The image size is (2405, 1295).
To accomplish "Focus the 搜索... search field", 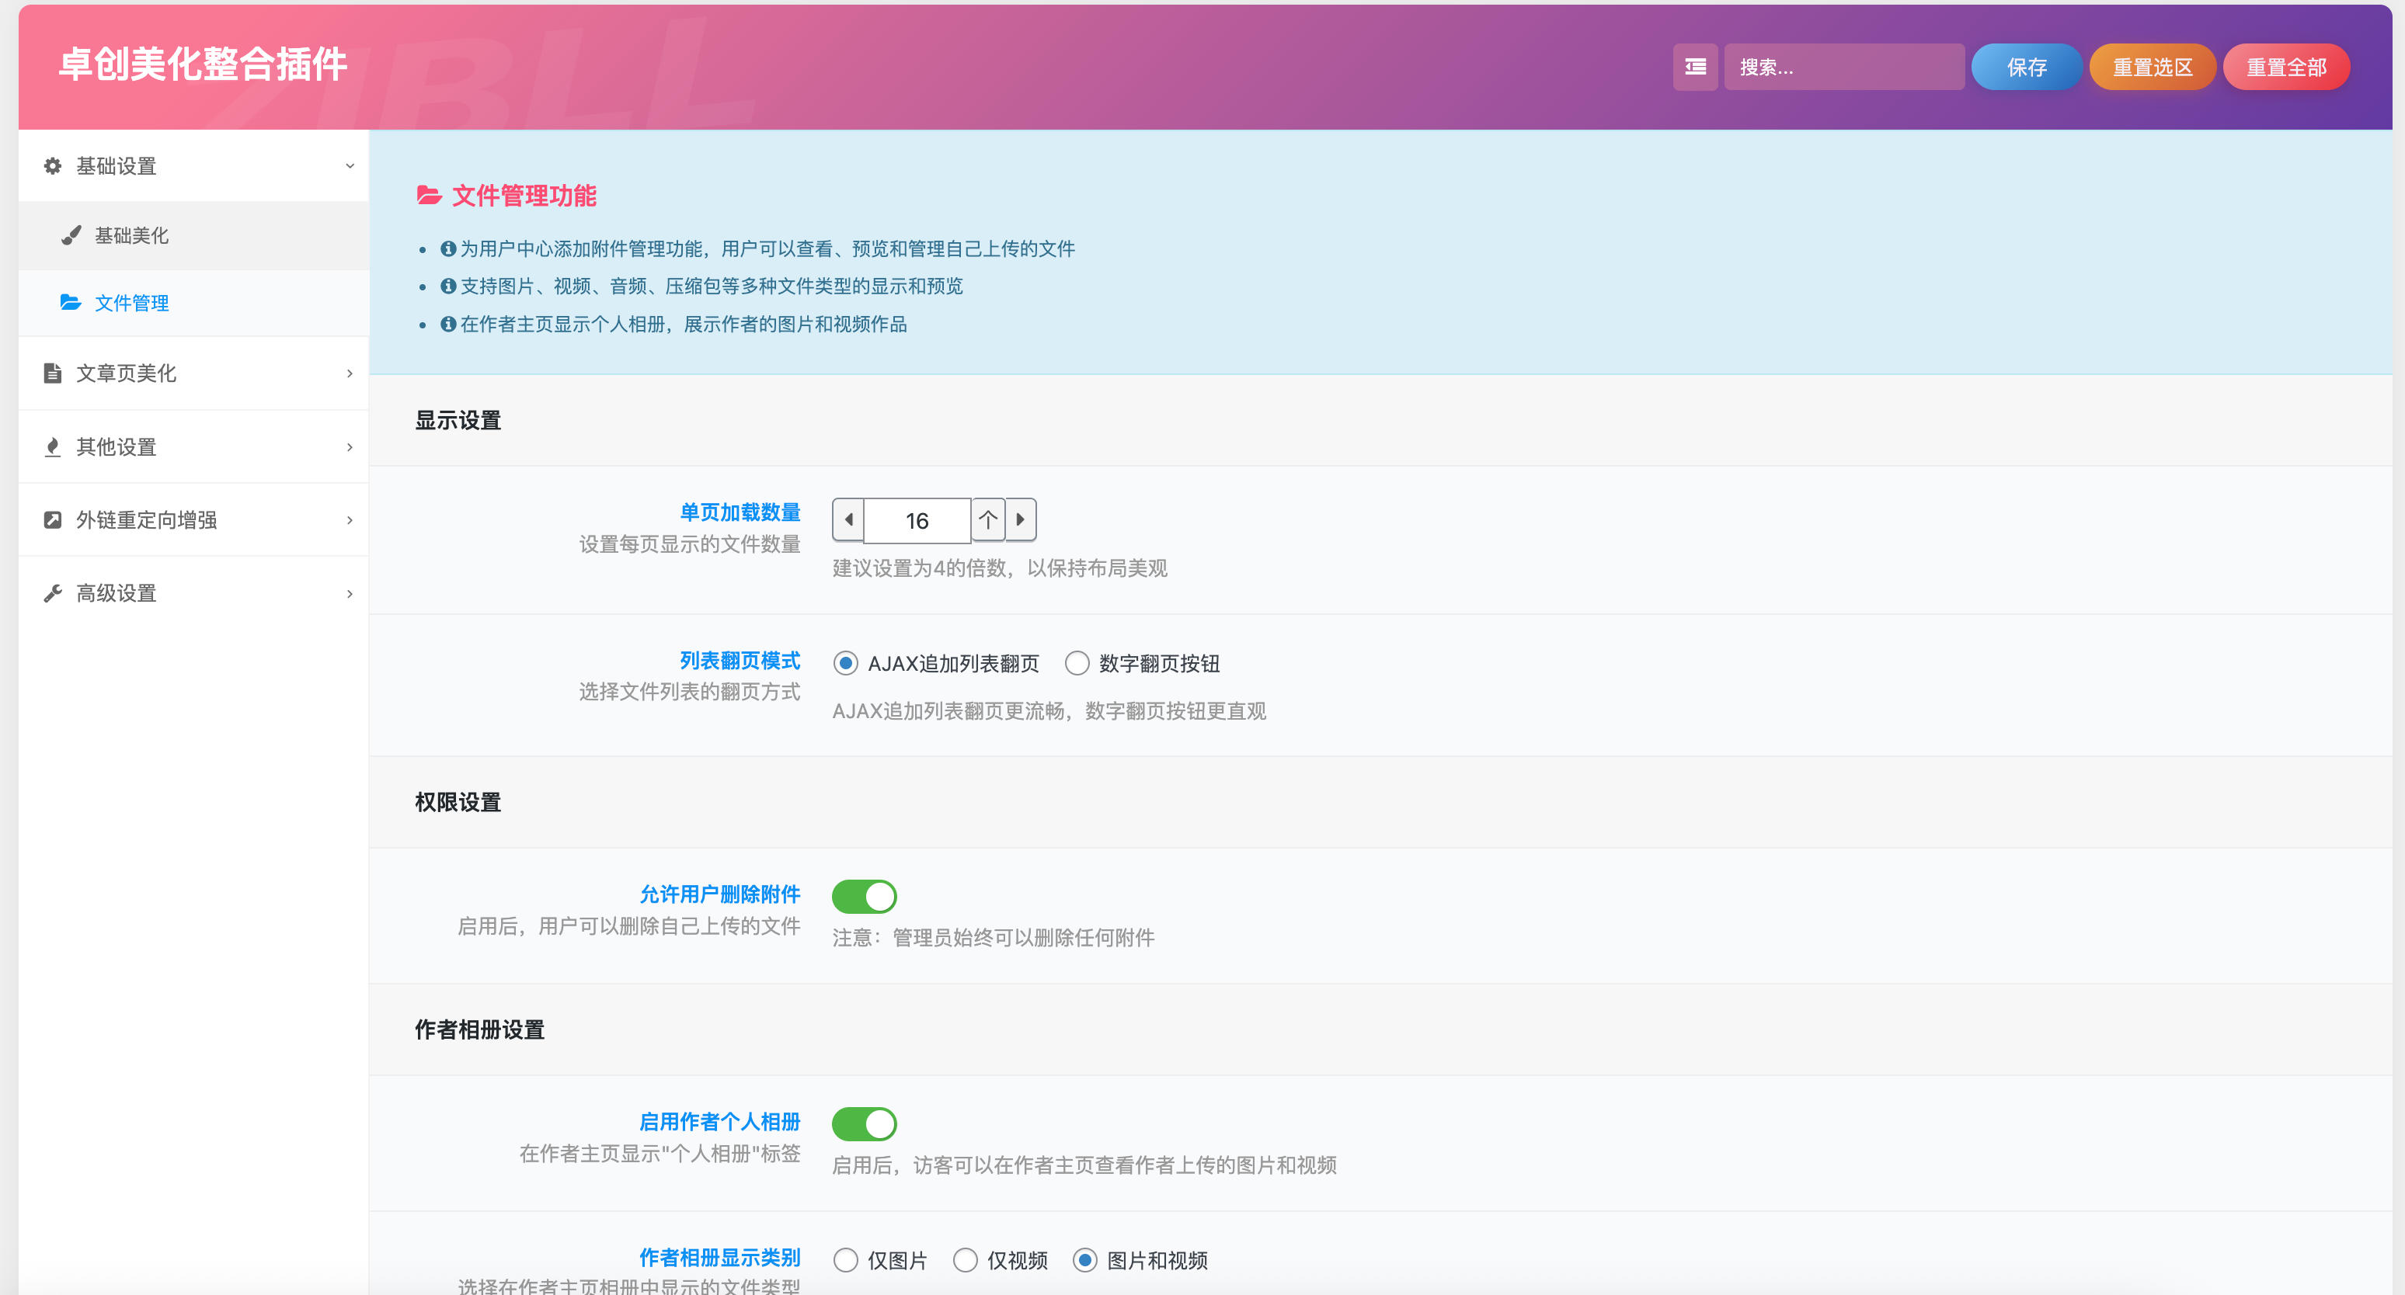I will (1844, 68).
